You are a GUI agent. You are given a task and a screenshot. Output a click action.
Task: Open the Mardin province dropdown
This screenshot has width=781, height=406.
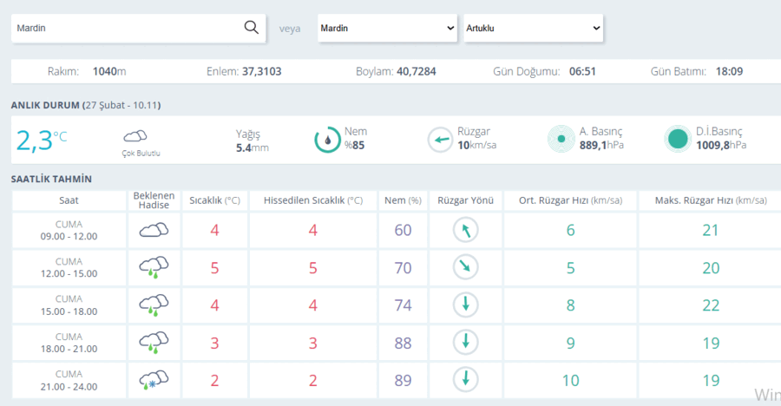388,28
